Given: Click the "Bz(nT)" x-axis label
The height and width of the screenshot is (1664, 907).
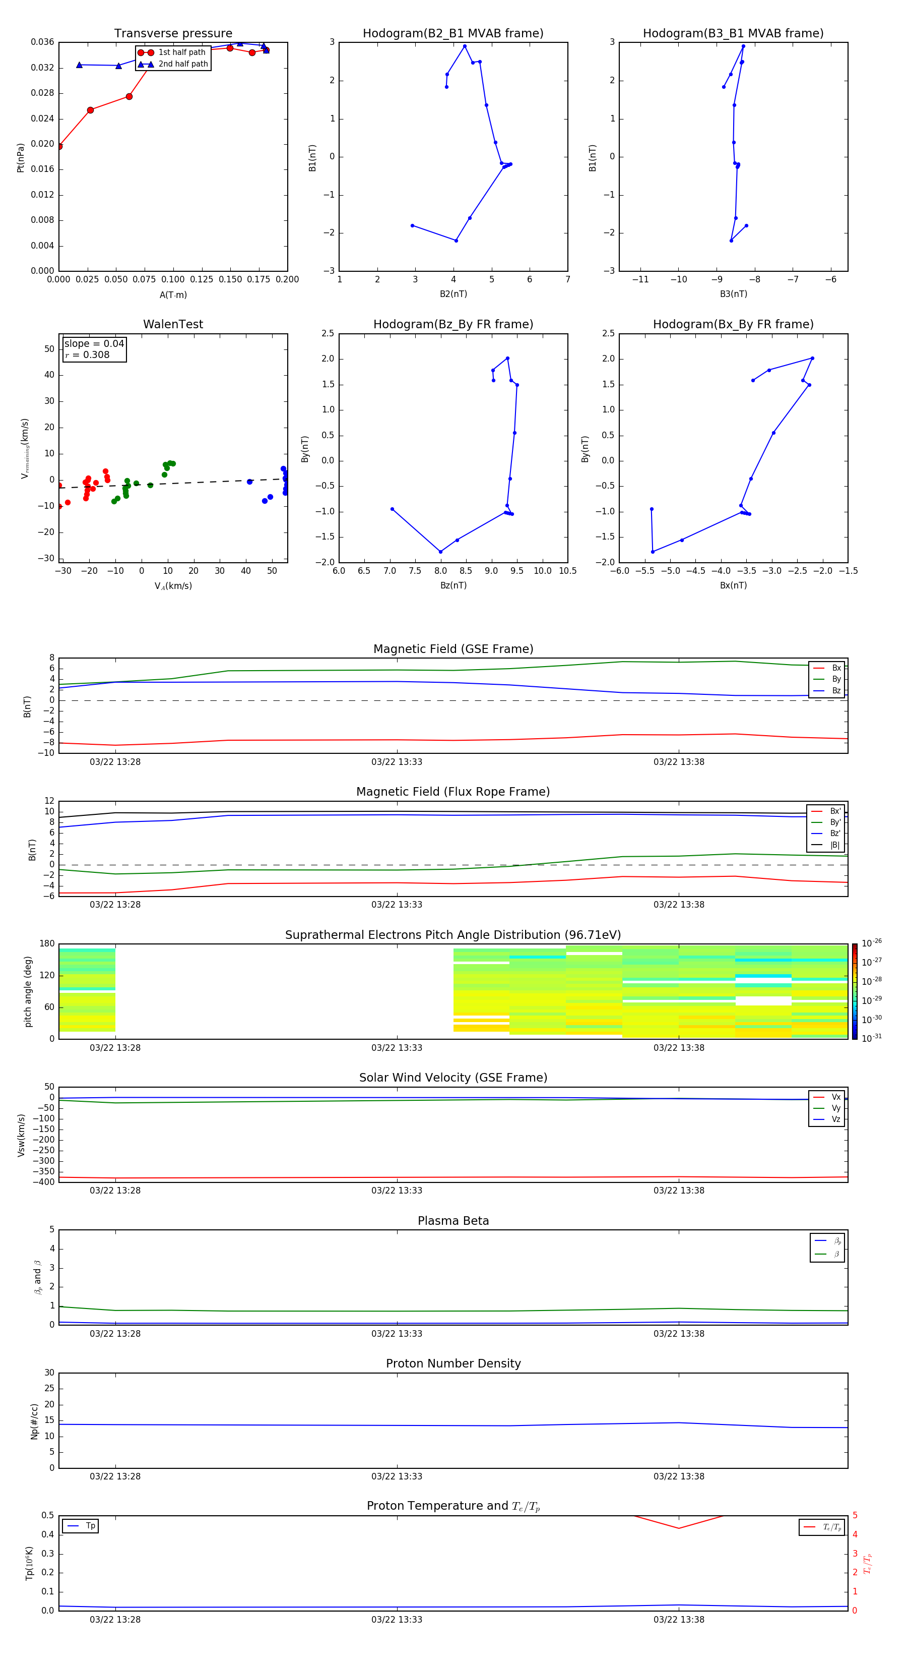Looking at the screenshot, I should coord(453,585).
